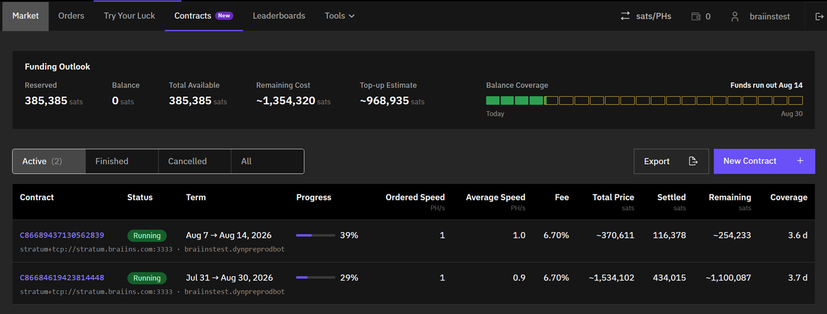Open the wallet balance icon

(695, 16)
